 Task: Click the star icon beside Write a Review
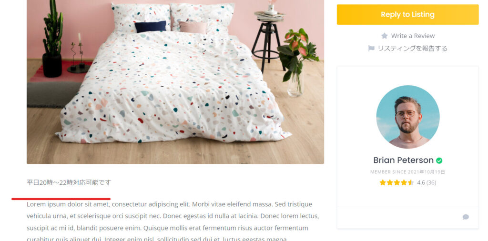tap(385, 36)
